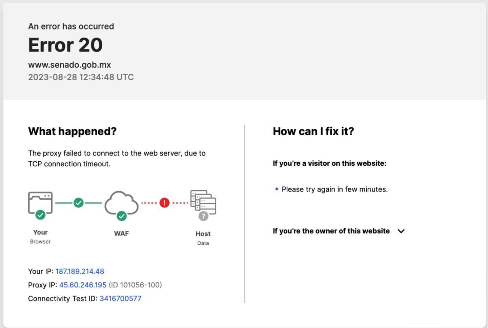Image resolution: width=488 pixels, height=328 pixels.
Task: Expand "If you're the owner of this website"
Action: (331, 231)
